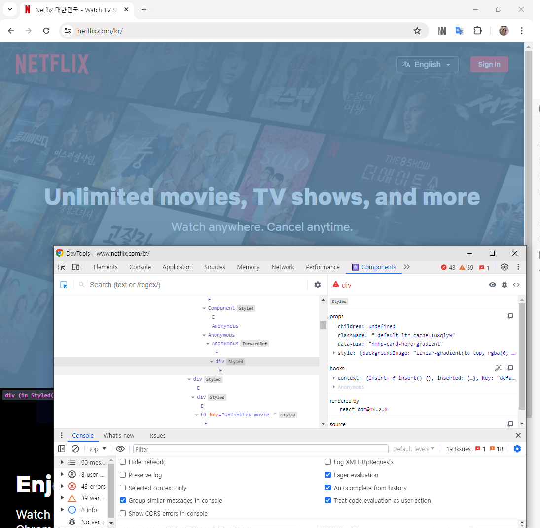The height and width of the screenshot is (528, 540).
Task: View source for this element icon
Action: click(x=516, y=285)
